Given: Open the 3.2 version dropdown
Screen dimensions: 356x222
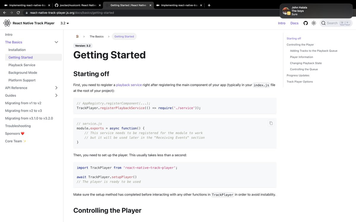Looking at the screenshot, I should [x=65, y=23].
